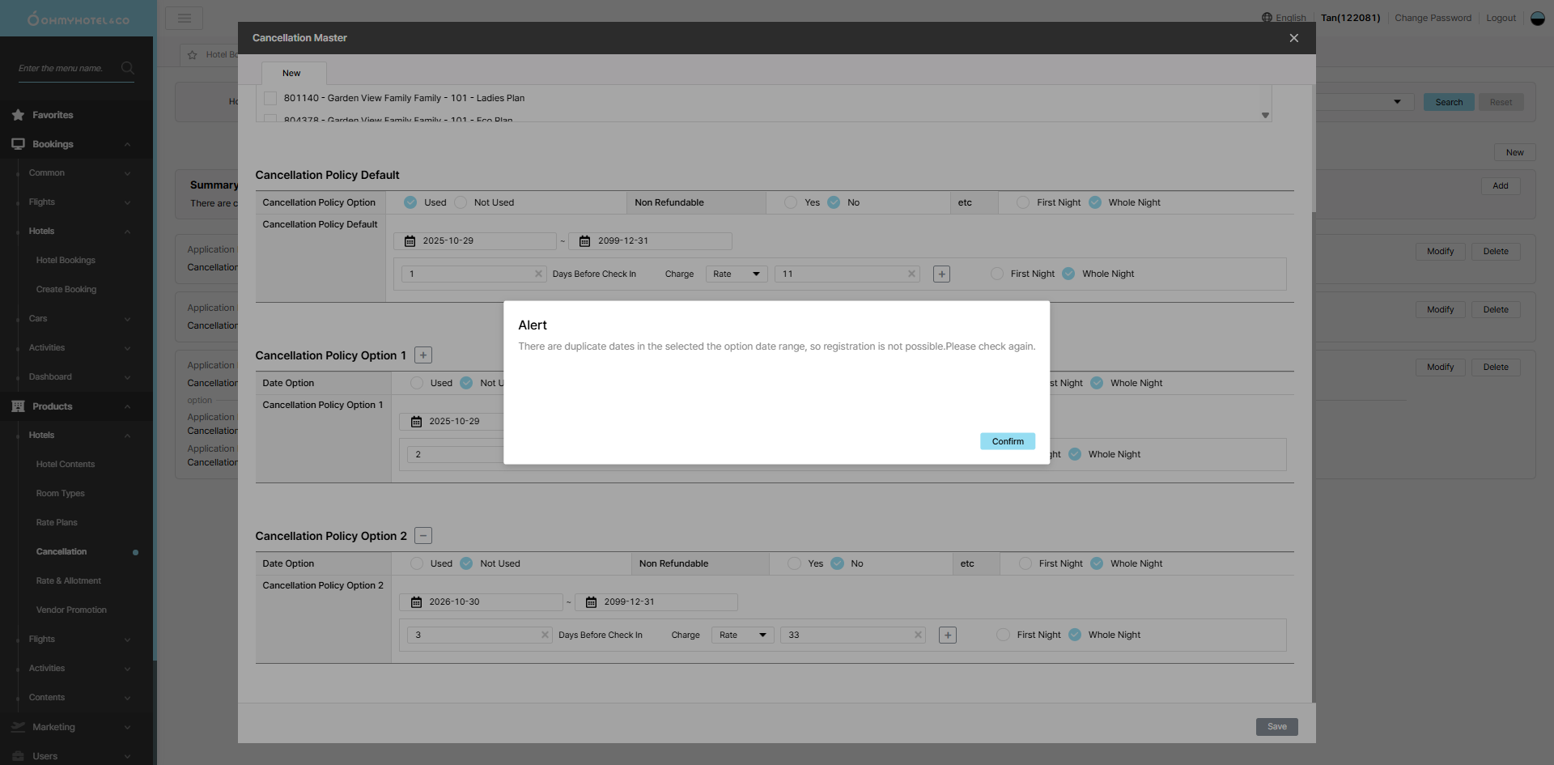Image resolution: width=1554 pixels, height=765 pixels.
Task: Click the magnifier icon in sidebar menu search
Action: point(127,68)
